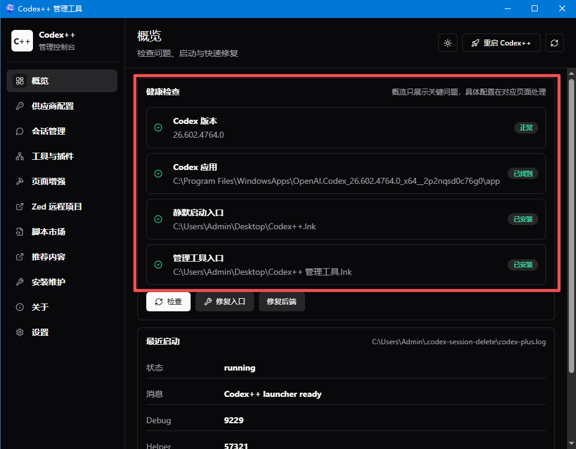Click the WindowsApps OpenAI.Codex app path

click(x=336, y=181)
